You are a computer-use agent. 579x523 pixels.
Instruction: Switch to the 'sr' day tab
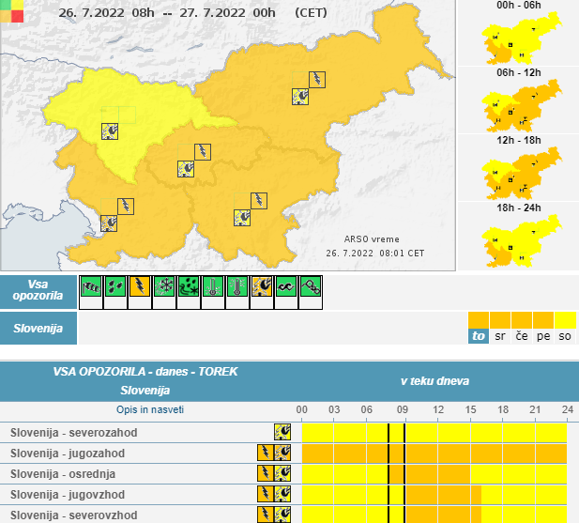point(500,336)
